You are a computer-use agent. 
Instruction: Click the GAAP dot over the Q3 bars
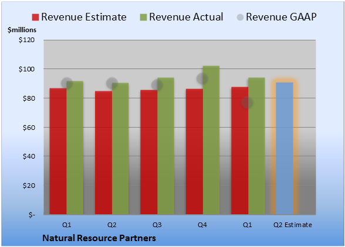point(157,85)
